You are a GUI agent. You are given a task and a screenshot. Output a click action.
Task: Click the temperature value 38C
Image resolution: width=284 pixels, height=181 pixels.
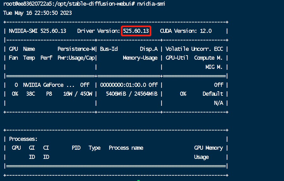(x=31, y=94)
